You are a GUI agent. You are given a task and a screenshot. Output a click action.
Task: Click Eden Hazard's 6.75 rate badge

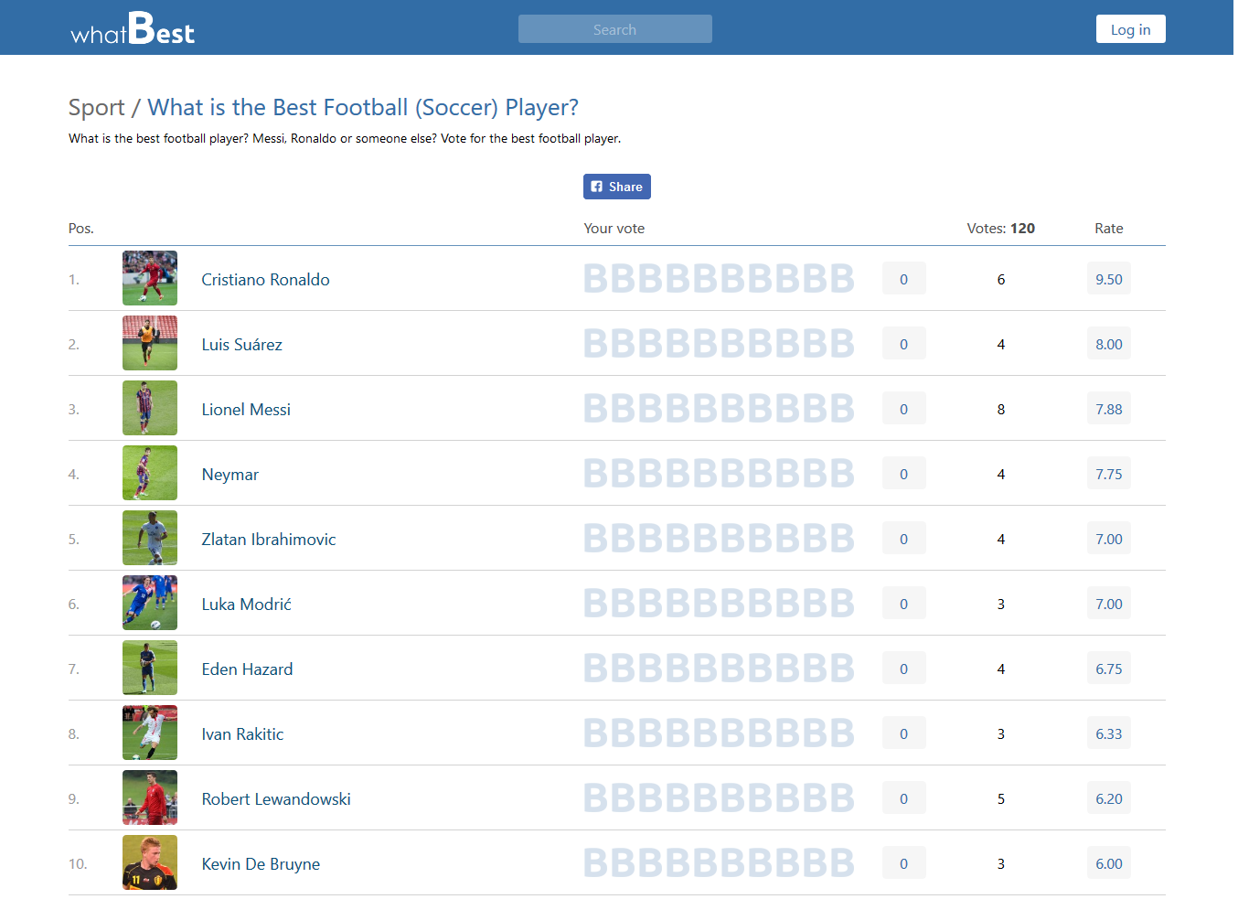1108,669
